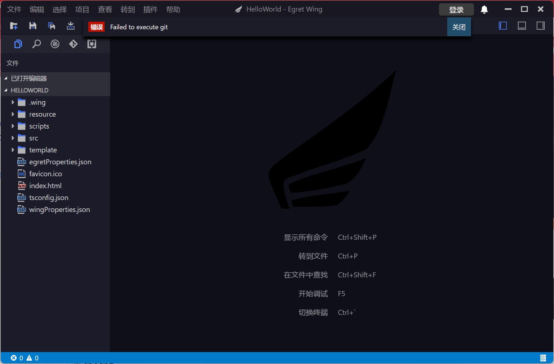
Task: Click the 开始调试 shortcut hint
Action: [x=313, y=294]
